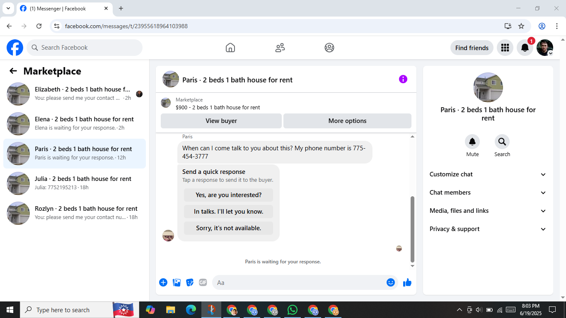Go back with the Marketplace back arrow

click(13, 71)
